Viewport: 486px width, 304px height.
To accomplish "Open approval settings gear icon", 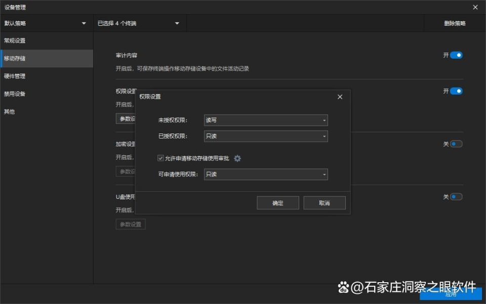I will coord(237,158).
